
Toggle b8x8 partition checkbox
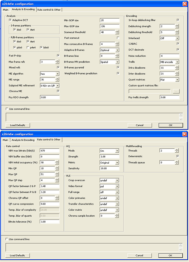point(41,48)
